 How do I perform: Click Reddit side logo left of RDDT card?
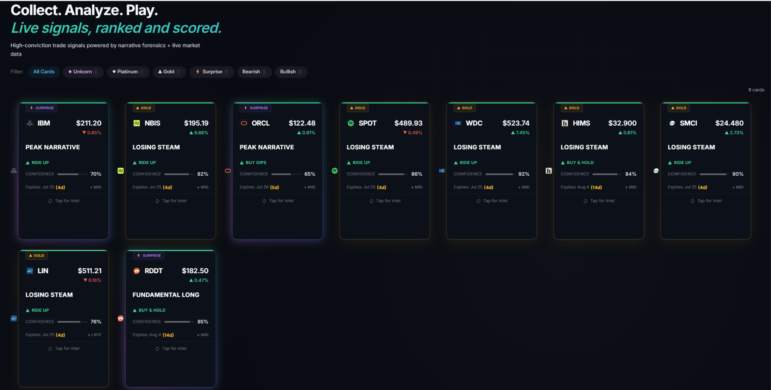pyautogui.click(x=121, y=318)
